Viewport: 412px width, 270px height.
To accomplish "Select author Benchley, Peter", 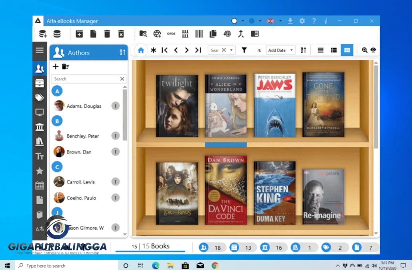I will click(x=87, y=136).
